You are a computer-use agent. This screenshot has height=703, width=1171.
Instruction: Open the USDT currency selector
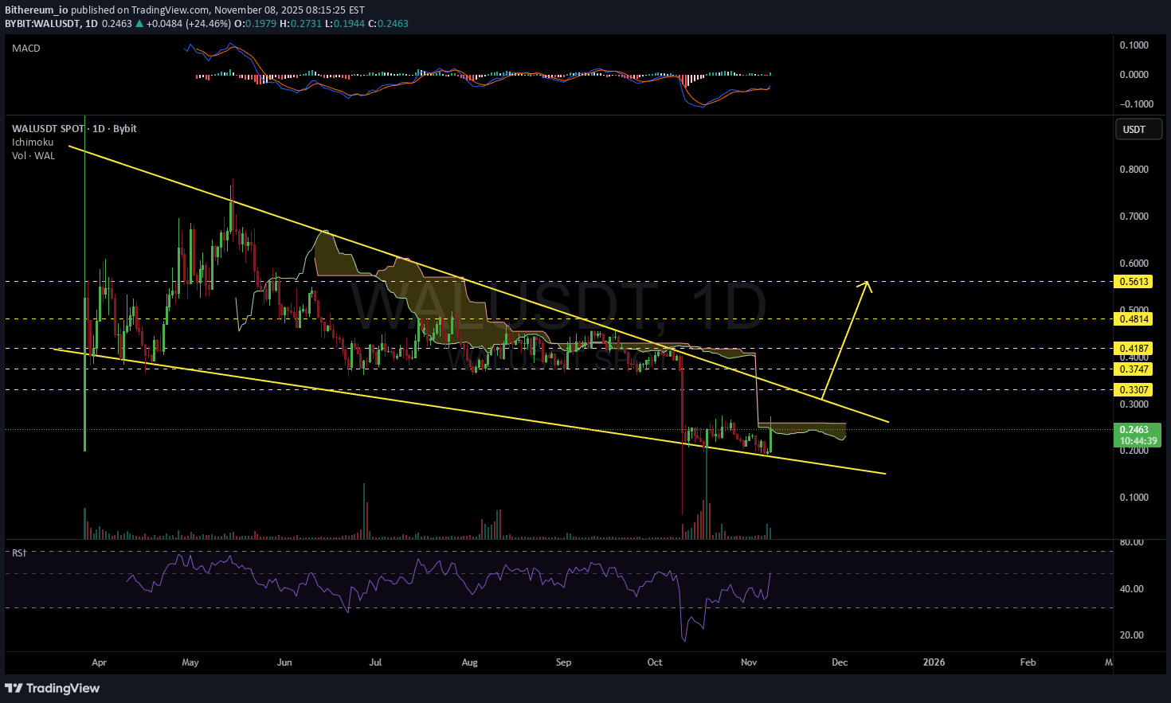(1138, 130)
